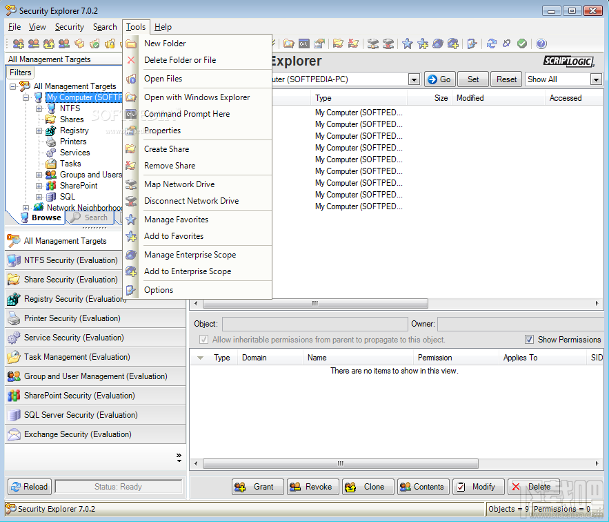This screenshot has height=522, width=609.
Task: Click the star-with-plus Add to Favorites toolbar icon
Action: [x=423, y=43]
